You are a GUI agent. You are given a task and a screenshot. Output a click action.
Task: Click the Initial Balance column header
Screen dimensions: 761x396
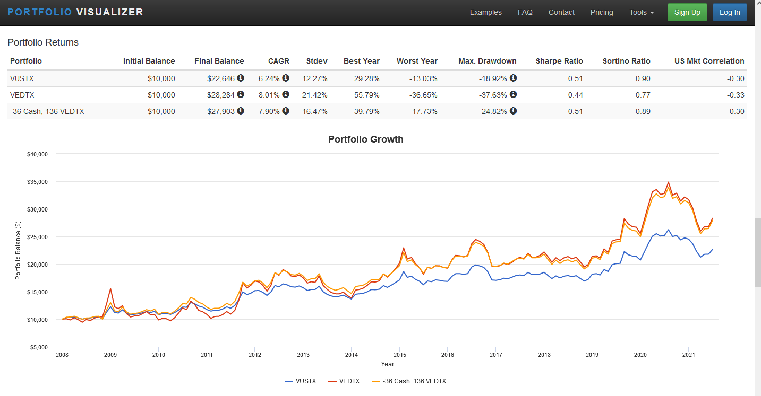click(x=149, y=61)
